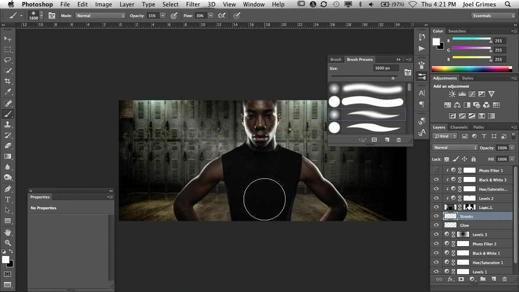Open the Filter menu
Viewport: 519px width, 292px height.
click(193, 4)
